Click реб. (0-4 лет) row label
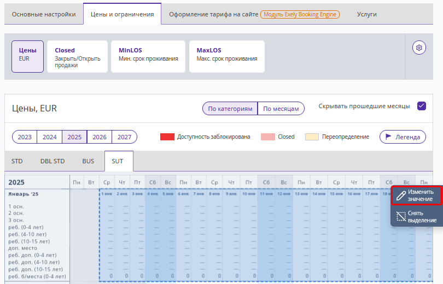This screenshot has width=443, height=284. pos(26,227)
